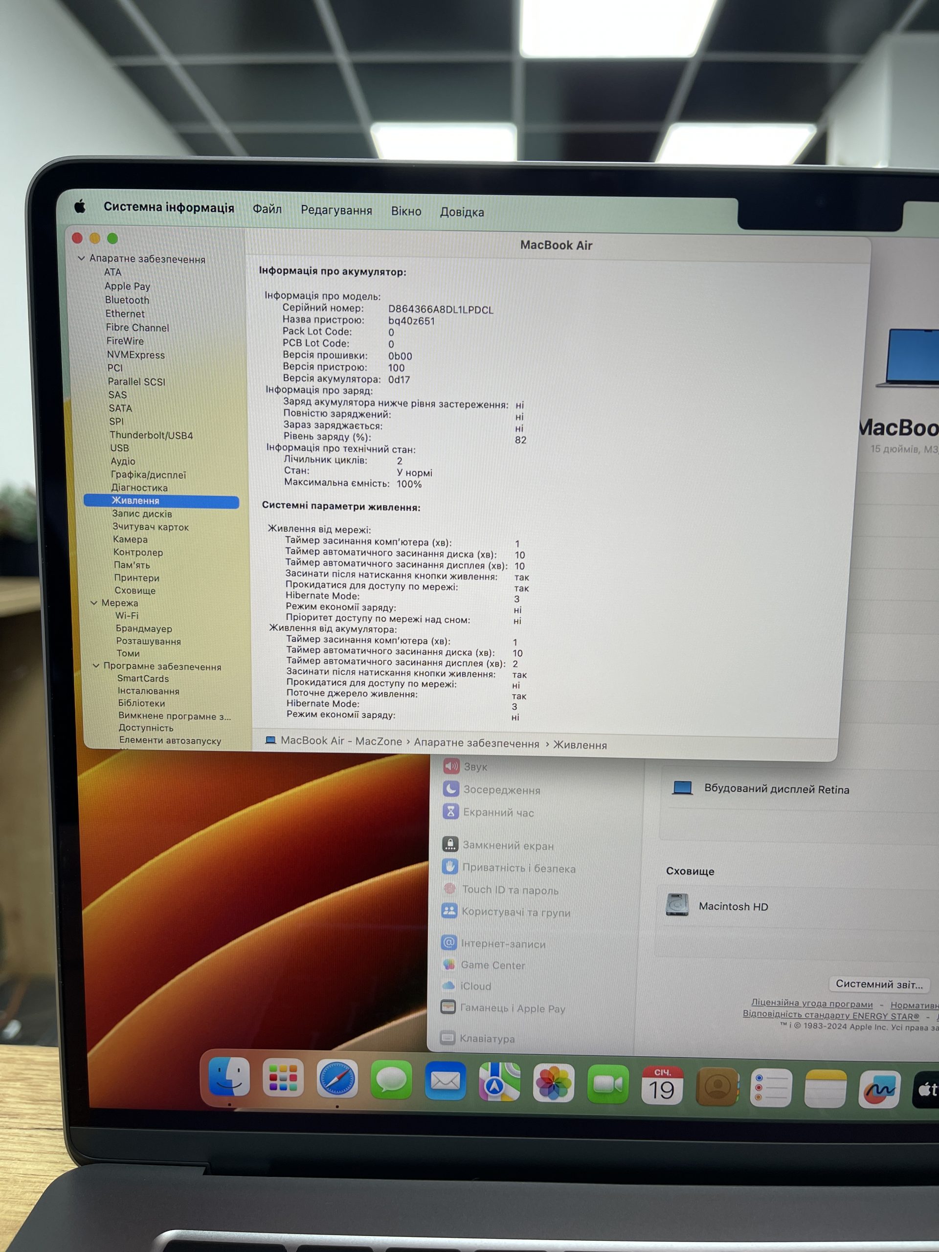Open Calendar showing 19 in Dock
The width and height of the screenshot is (939, 1252).
662,1086
